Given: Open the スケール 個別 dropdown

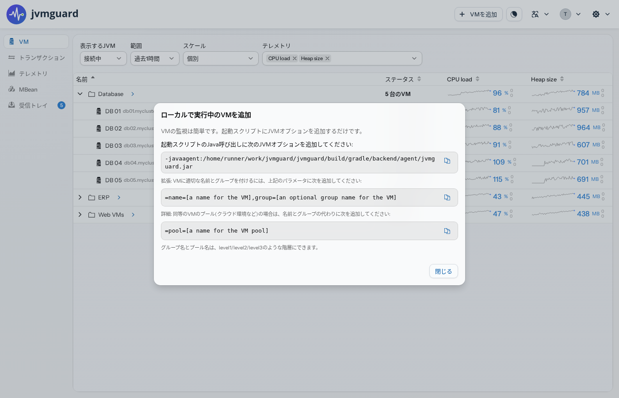Looking at the screenshot, I should click(x=221, y=58).
